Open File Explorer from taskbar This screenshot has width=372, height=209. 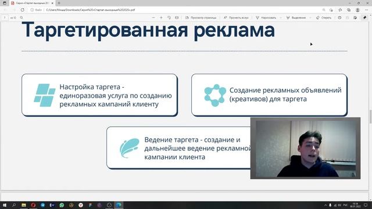(x=24, y=205)
